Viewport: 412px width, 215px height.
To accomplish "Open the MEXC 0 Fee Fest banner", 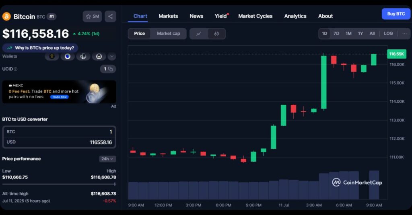I will [59, 92].
